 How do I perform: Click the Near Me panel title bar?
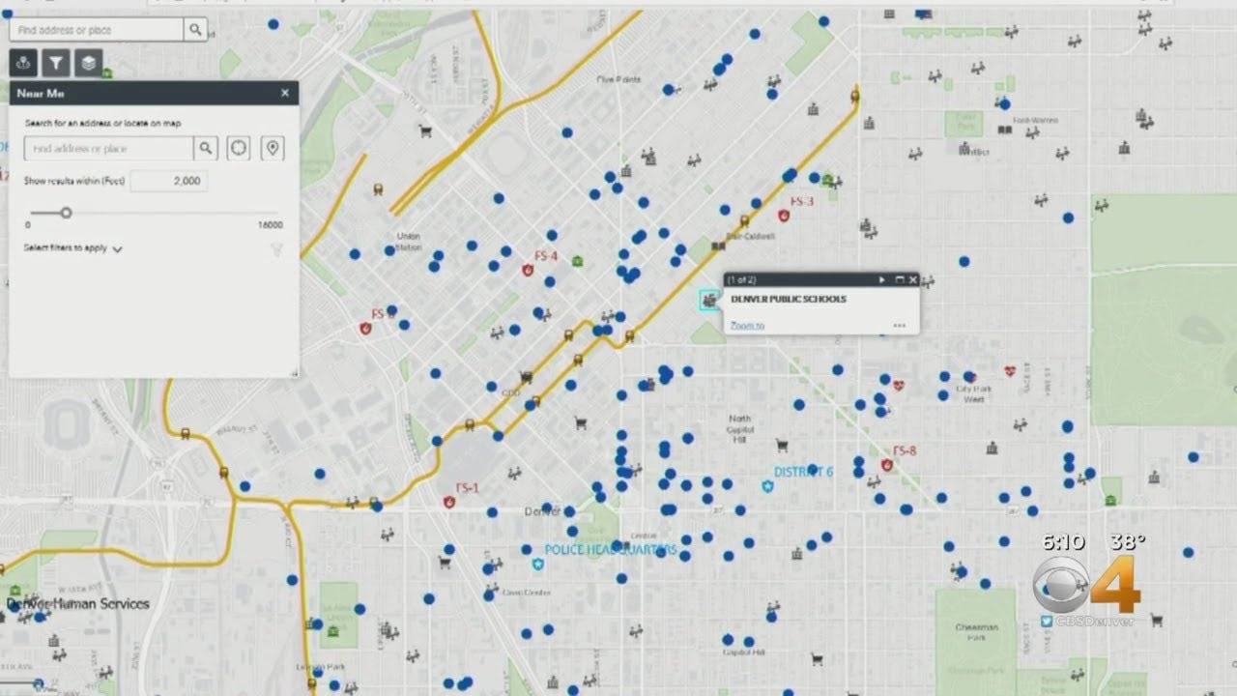[154, 93]
